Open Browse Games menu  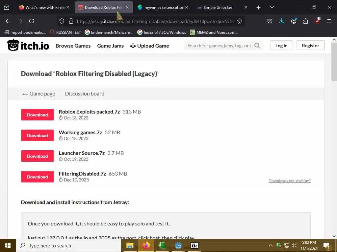(x=73, y=46)
